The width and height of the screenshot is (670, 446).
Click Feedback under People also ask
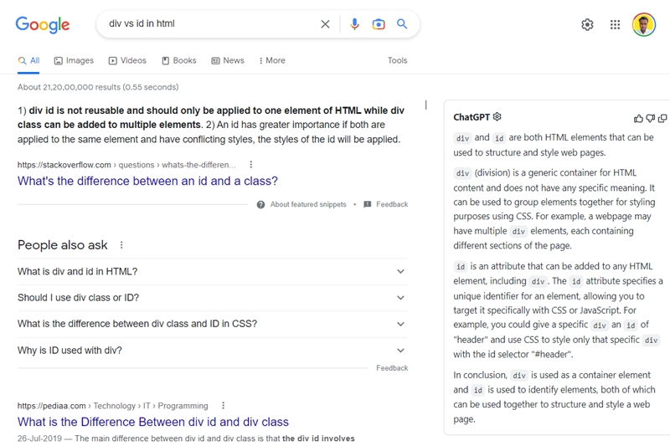pos(392,368)
